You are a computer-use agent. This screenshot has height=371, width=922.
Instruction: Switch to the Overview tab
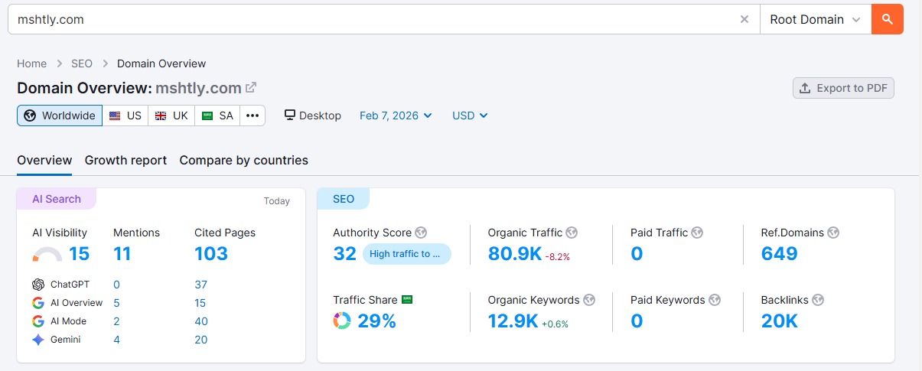click(x=44, y=161)
